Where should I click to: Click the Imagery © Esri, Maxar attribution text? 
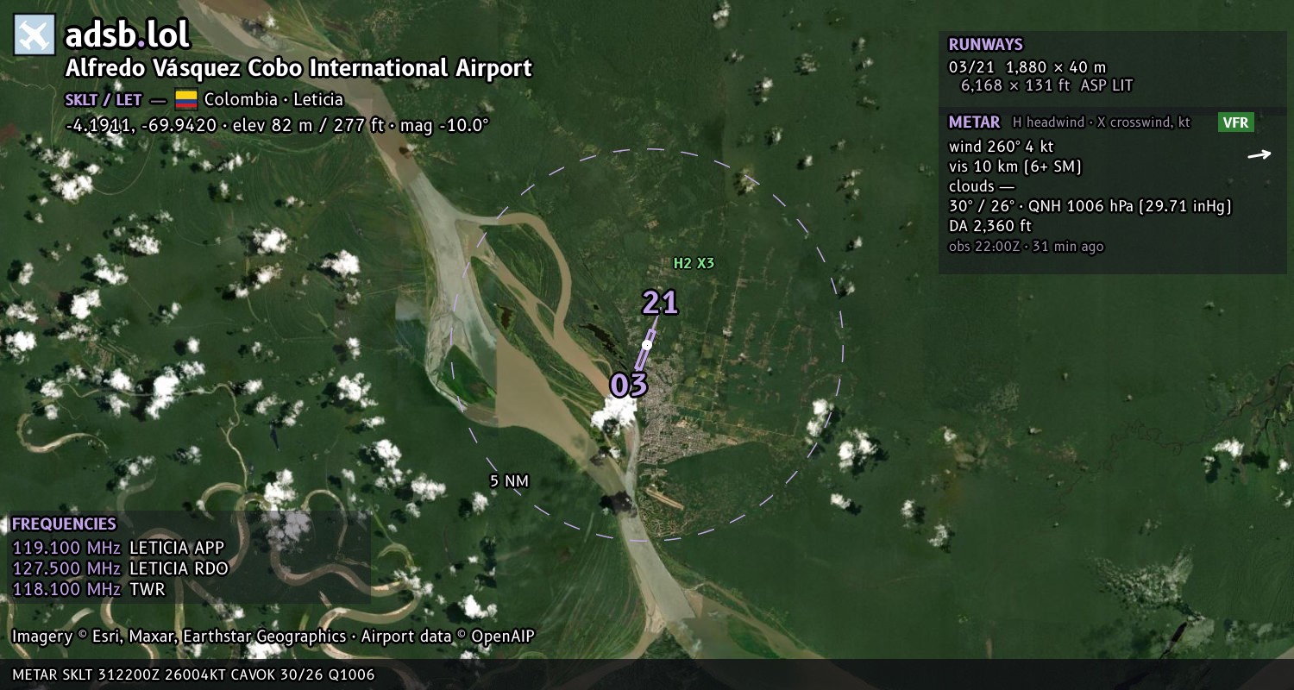tap(273, 637)
